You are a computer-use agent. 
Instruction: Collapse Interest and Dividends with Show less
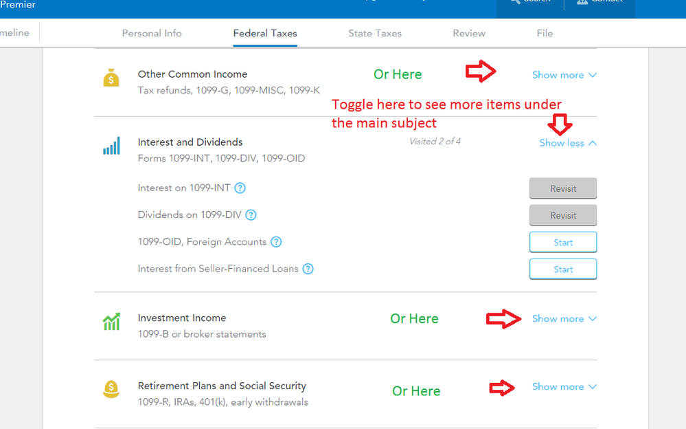(x=568, y=143)
